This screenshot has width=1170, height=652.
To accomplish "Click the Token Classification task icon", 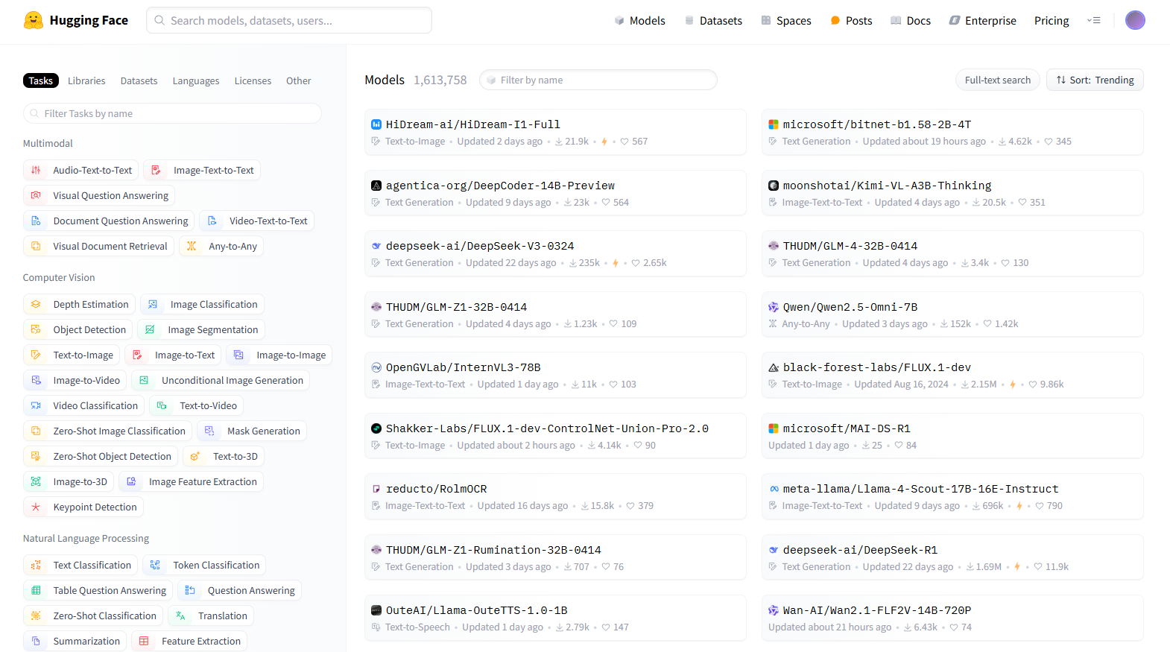I will click(155, 565).
